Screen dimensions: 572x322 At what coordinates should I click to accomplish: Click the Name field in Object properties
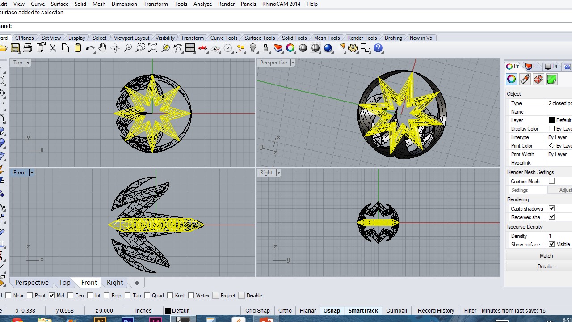pyautogui.click(x=559, y=112)
